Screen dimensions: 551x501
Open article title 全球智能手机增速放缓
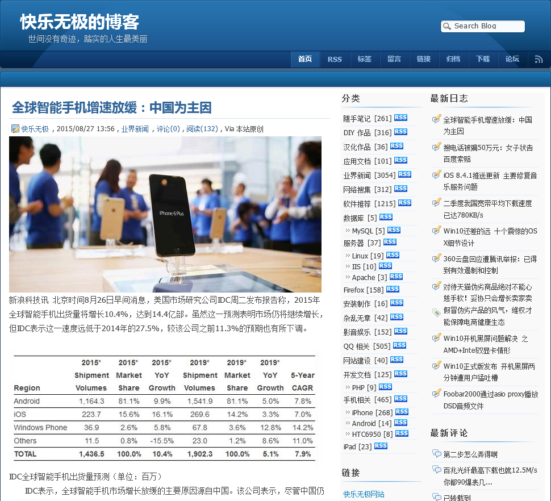click(112, 107)
